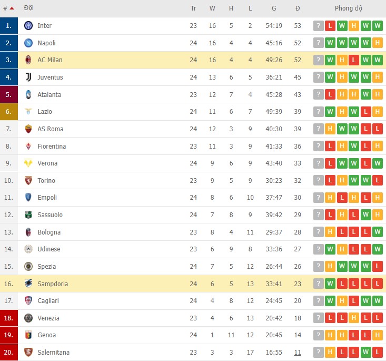Viewport: 386px width, 361px height.
Task: Open the Lazio team link
Action: pos(45,112)
